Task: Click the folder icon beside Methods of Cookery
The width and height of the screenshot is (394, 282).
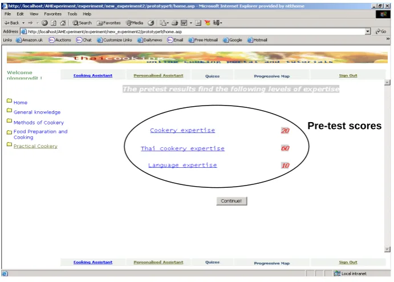Action: tap(9, 120)
